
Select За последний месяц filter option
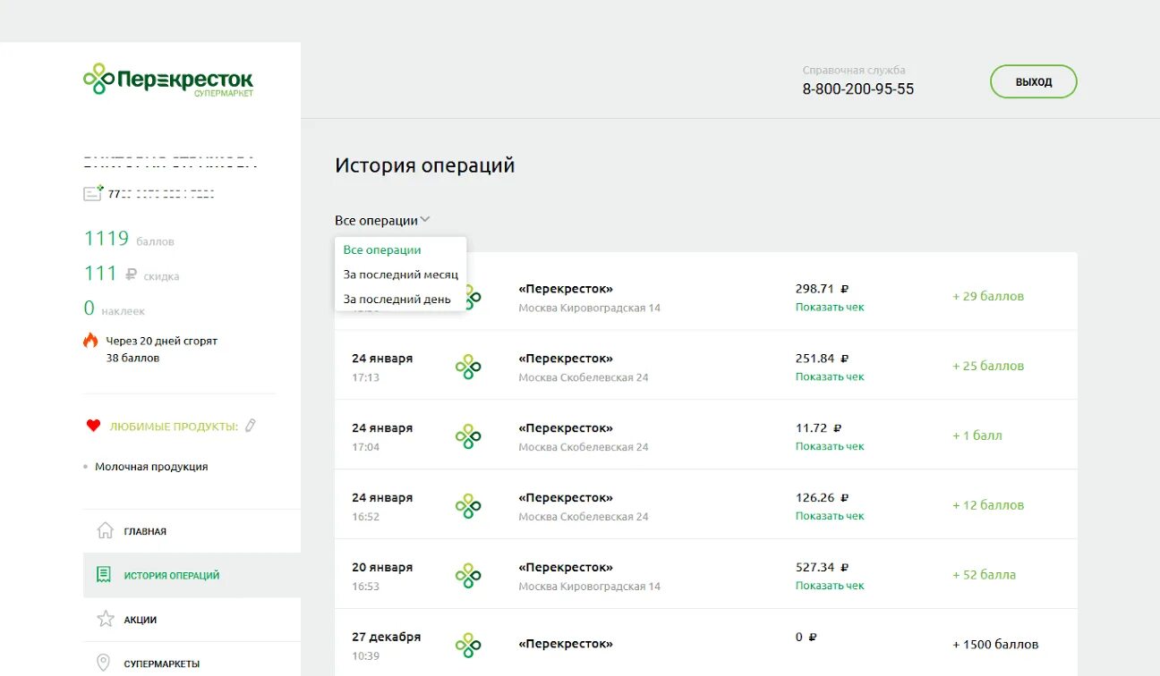pyautogui.click(x=400, y=275)
